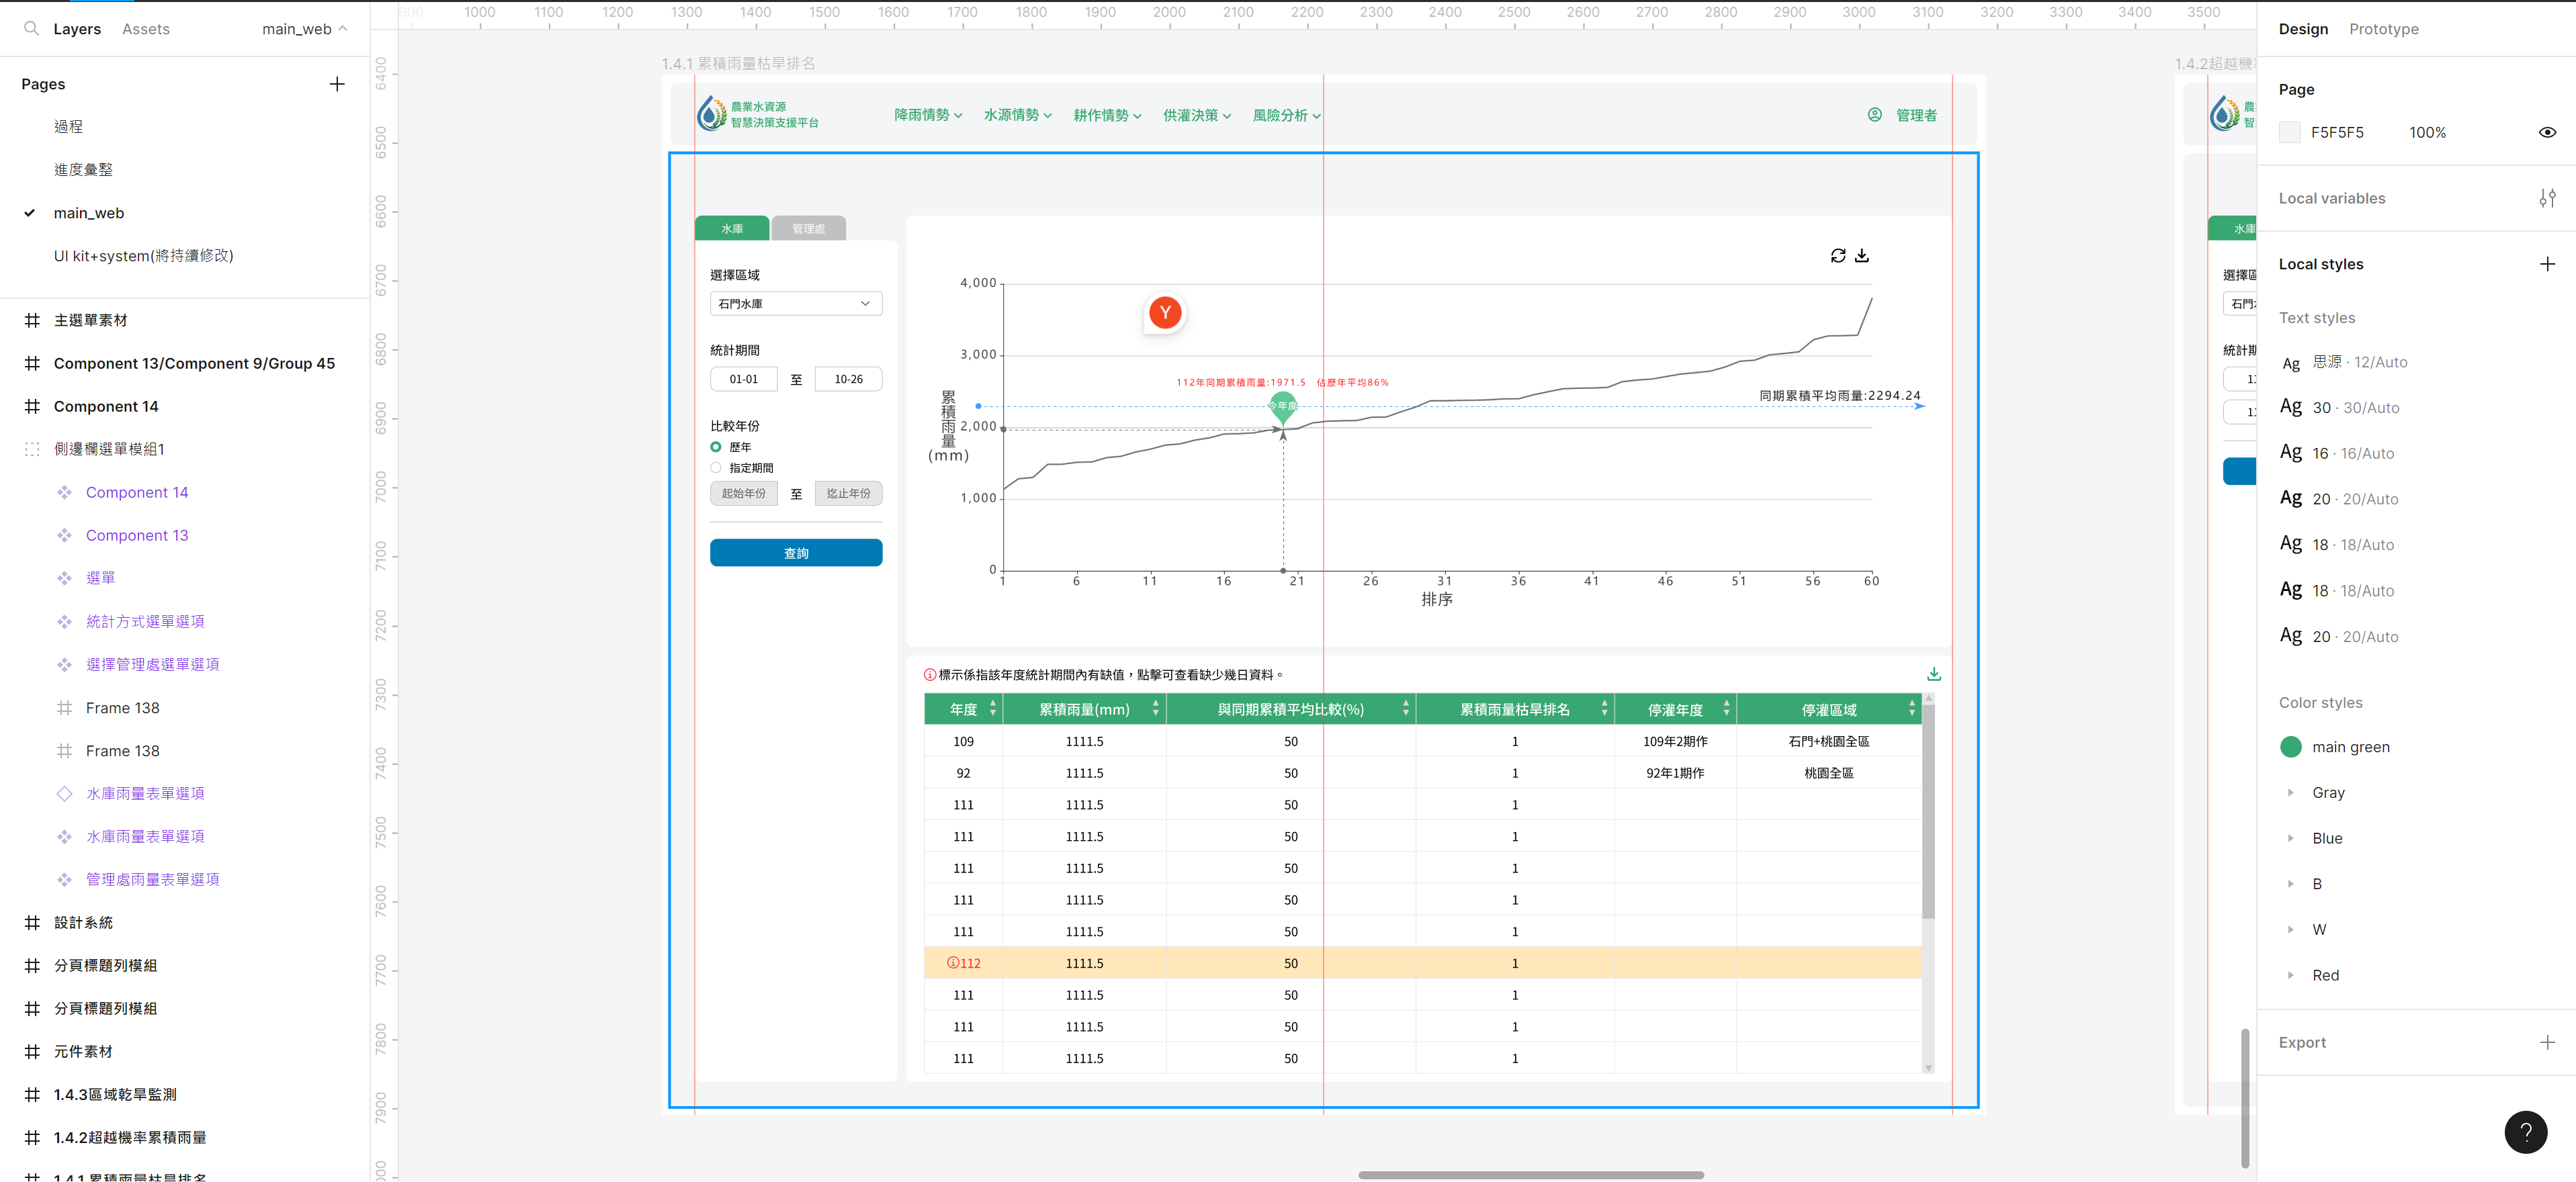
Task: Add a new page with plus icon
Action: [337, 84]
